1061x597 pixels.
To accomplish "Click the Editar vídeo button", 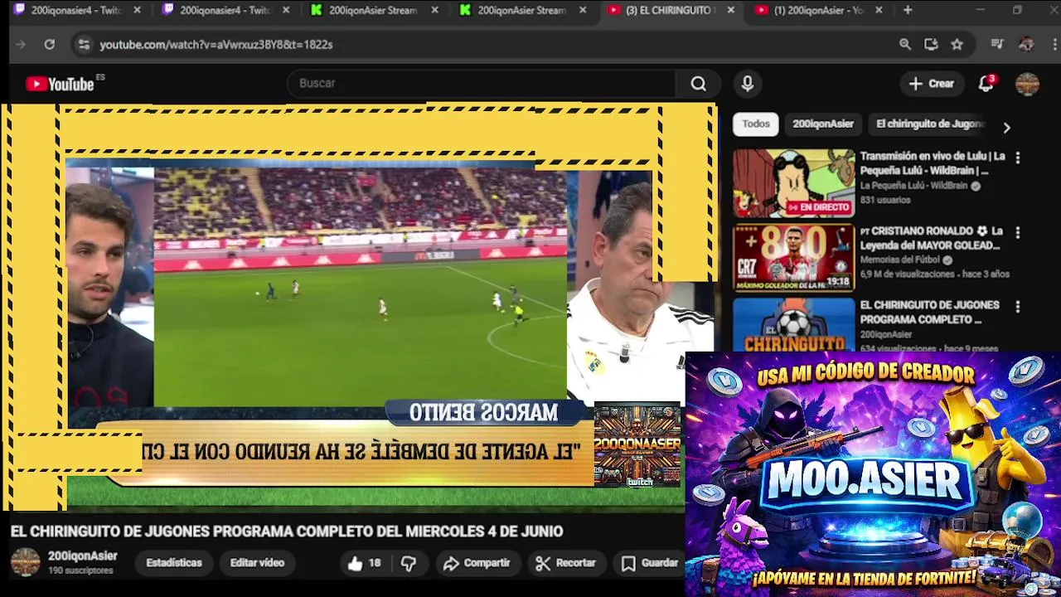I will (x=257, y=563).
